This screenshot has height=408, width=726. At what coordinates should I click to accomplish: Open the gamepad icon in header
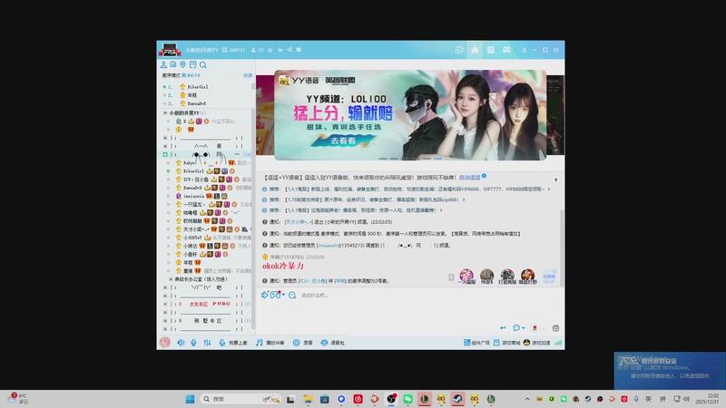click(x=506, y=50)
